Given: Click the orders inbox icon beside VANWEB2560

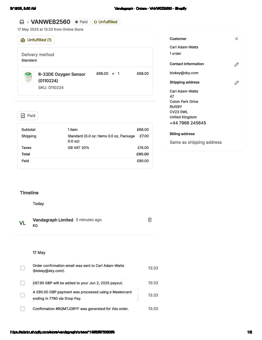Looking at the screenshot, I should pos(22,22).
